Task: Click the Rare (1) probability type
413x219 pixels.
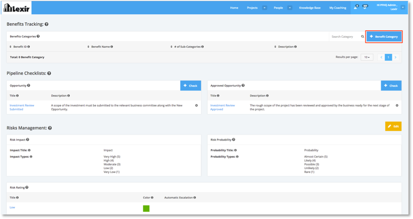Action: 309,172
